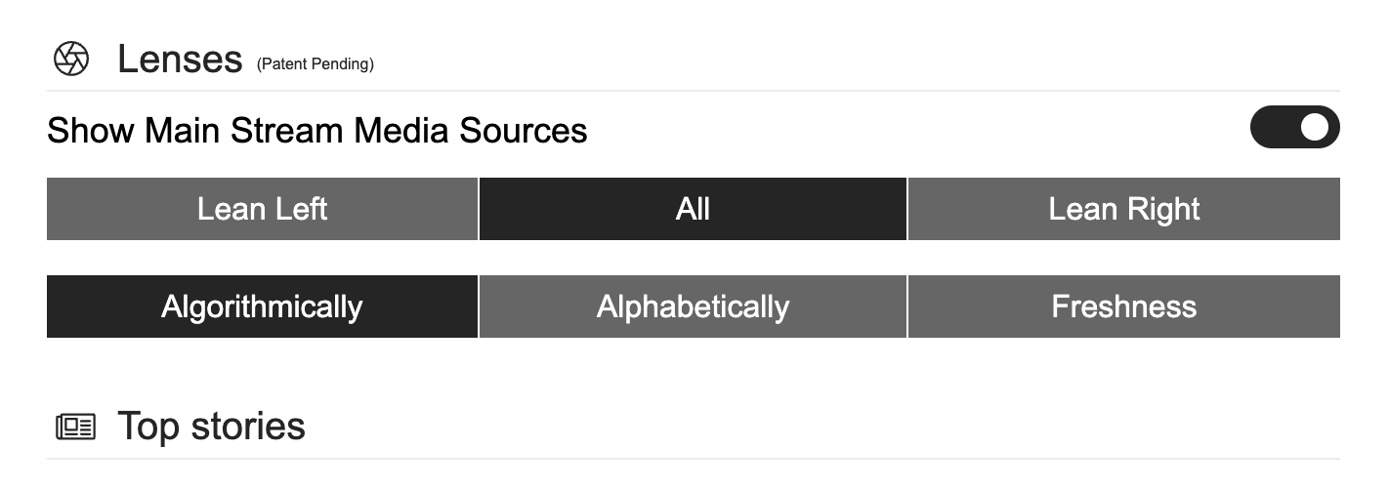This screenshot has width=1389, height=490.
Task: Click the Lenses heading text
Action: coord(180,60)
